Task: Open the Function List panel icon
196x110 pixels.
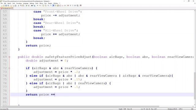Action: (60, 5)
